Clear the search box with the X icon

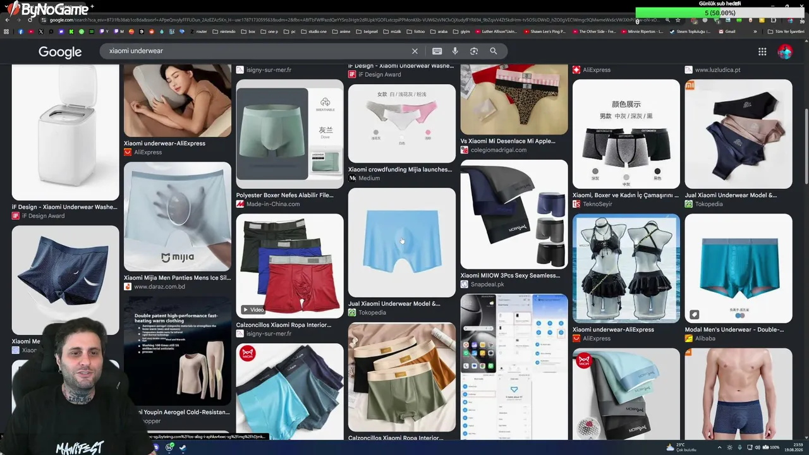[x=415, y=51]
